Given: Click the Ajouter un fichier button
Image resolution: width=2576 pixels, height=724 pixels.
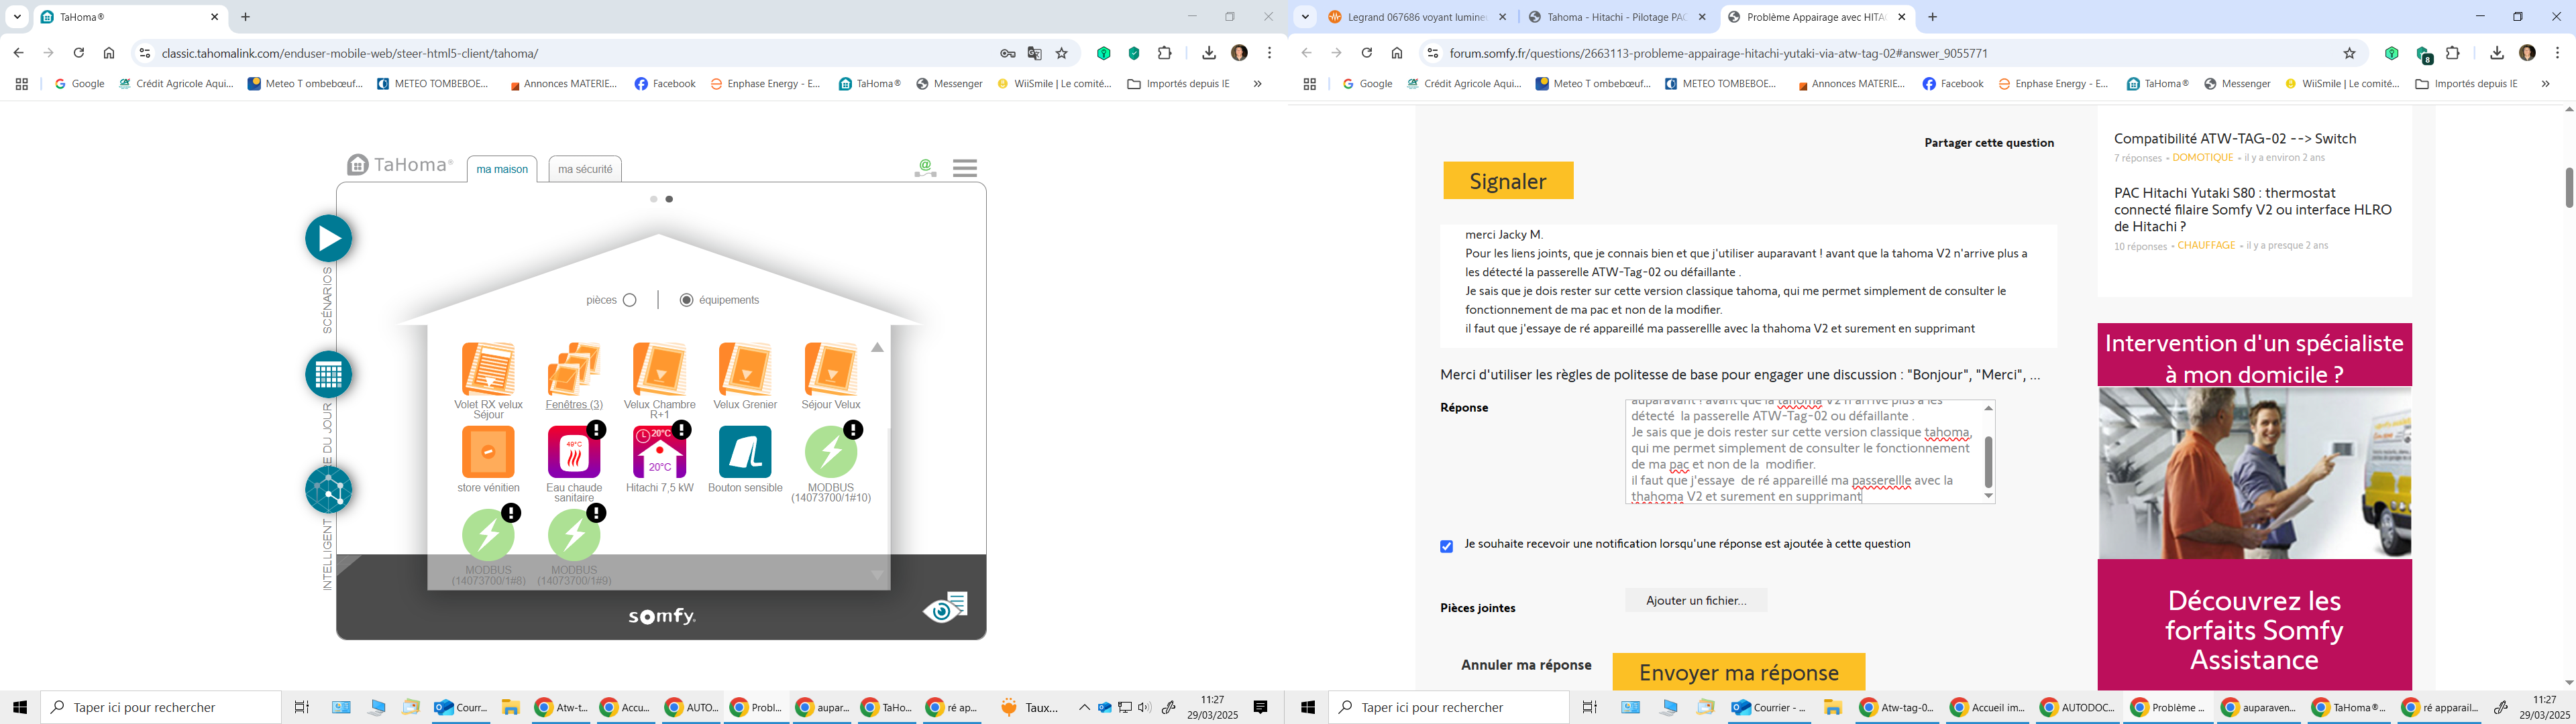Looking at the screenshot, I should click(1696, 600).
